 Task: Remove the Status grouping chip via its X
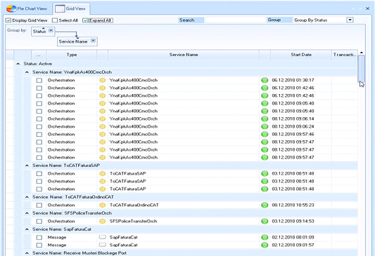(x=51, y=31)
